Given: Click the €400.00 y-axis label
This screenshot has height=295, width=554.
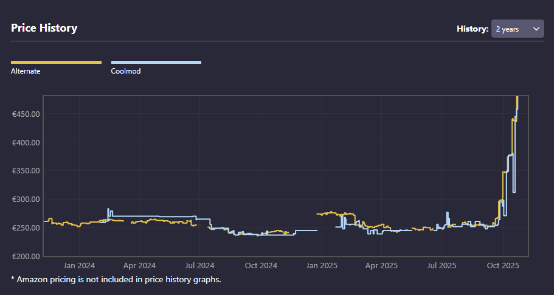Looking at the screenshot, I should click(x=26, y=143).
